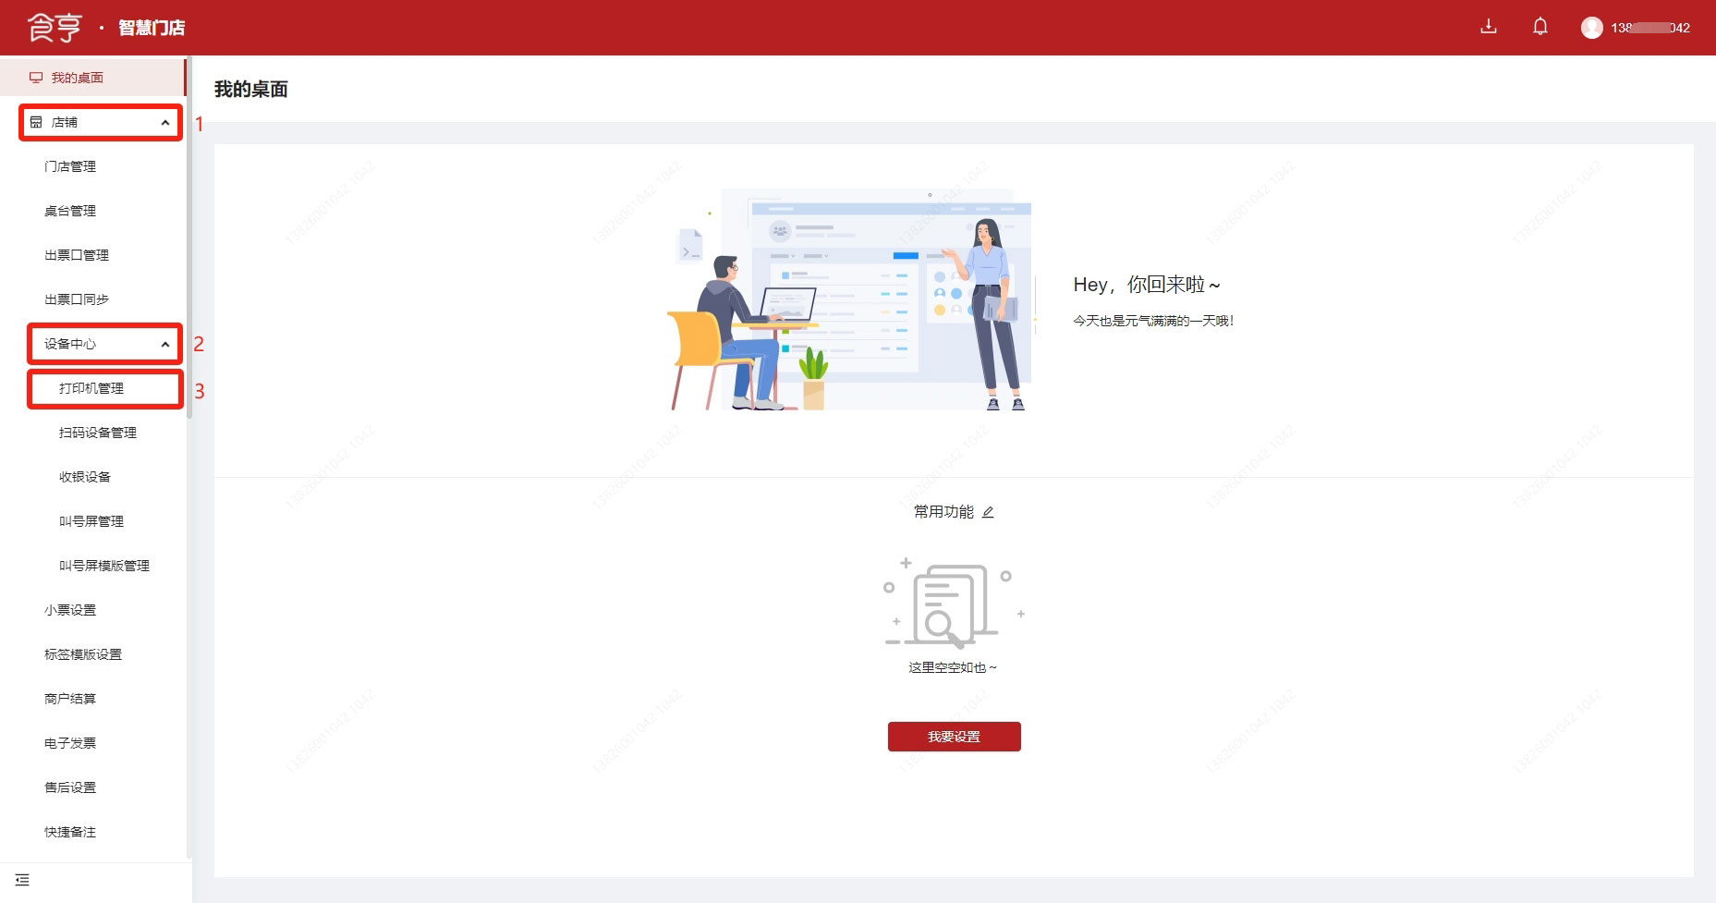Open the notification bell
Image resolution: width=1716 pixels, height=903 pixels.
tap(1540, 27)
